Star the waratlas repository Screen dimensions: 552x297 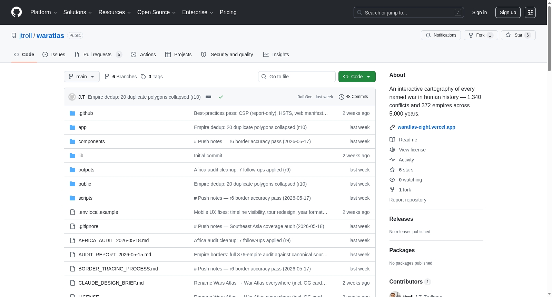pos(518,35)
